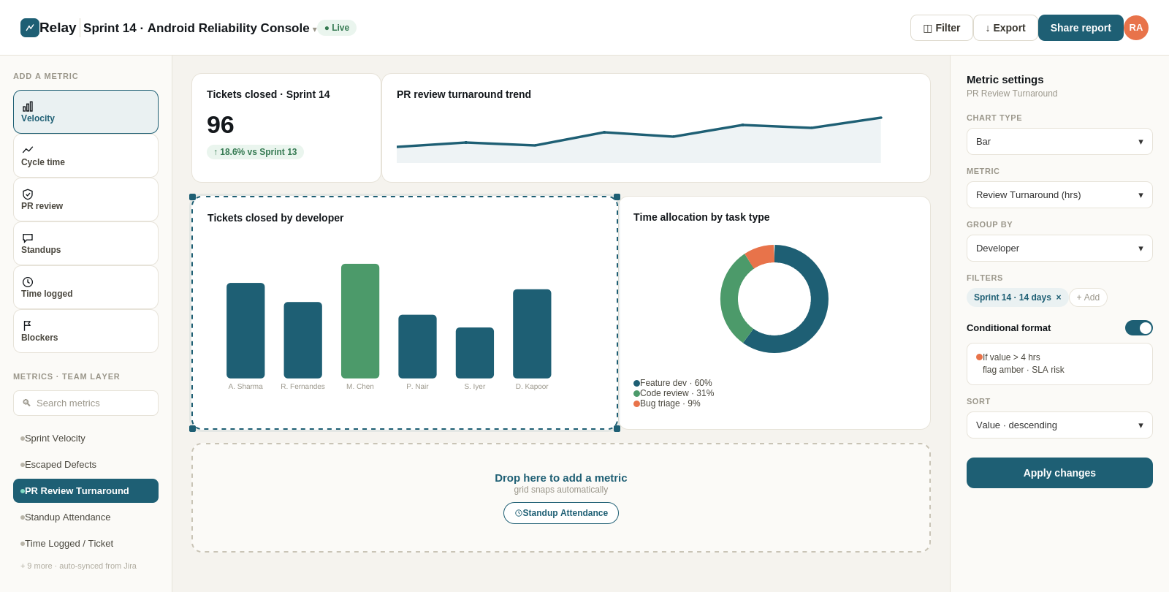
Task: Click Apply changes button
Action: [1059, 473]
